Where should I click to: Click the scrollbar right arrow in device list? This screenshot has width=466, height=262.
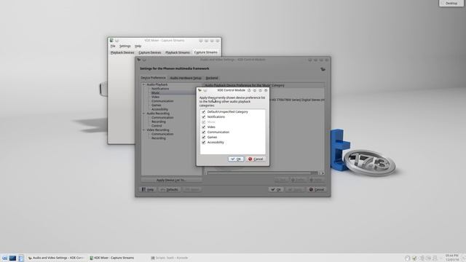[323, 173]
